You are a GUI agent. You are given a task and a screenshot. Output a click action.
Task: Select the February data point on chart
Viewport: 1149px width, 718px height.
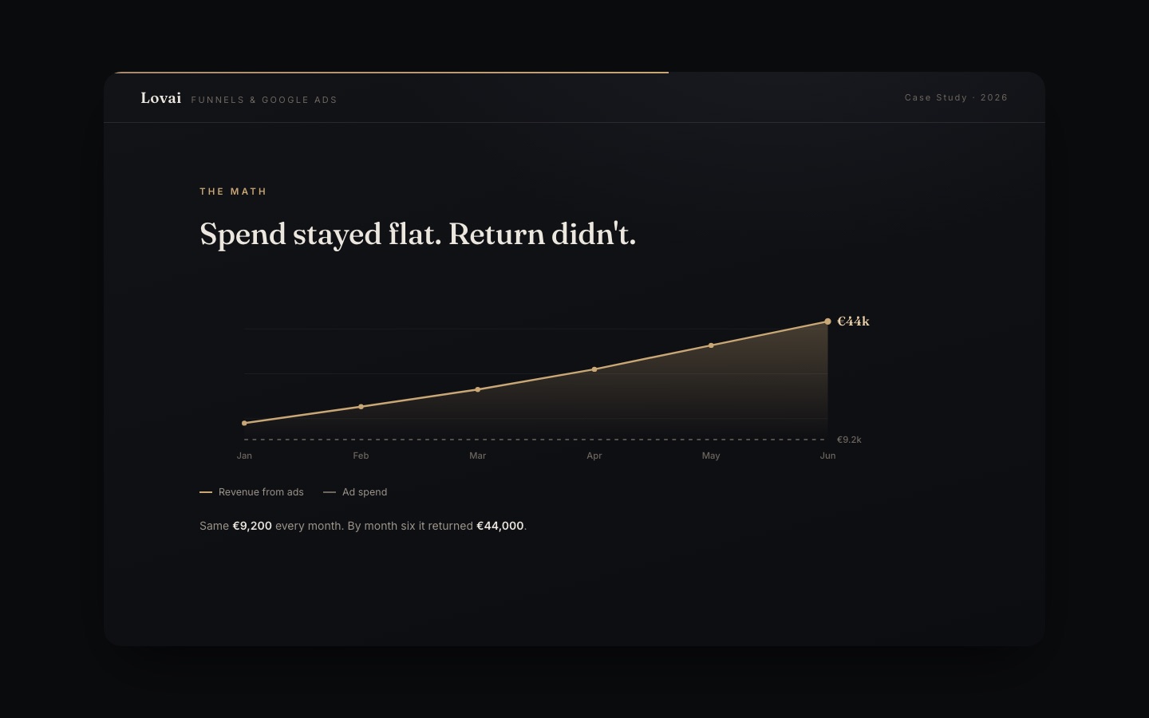coord(361,407)
